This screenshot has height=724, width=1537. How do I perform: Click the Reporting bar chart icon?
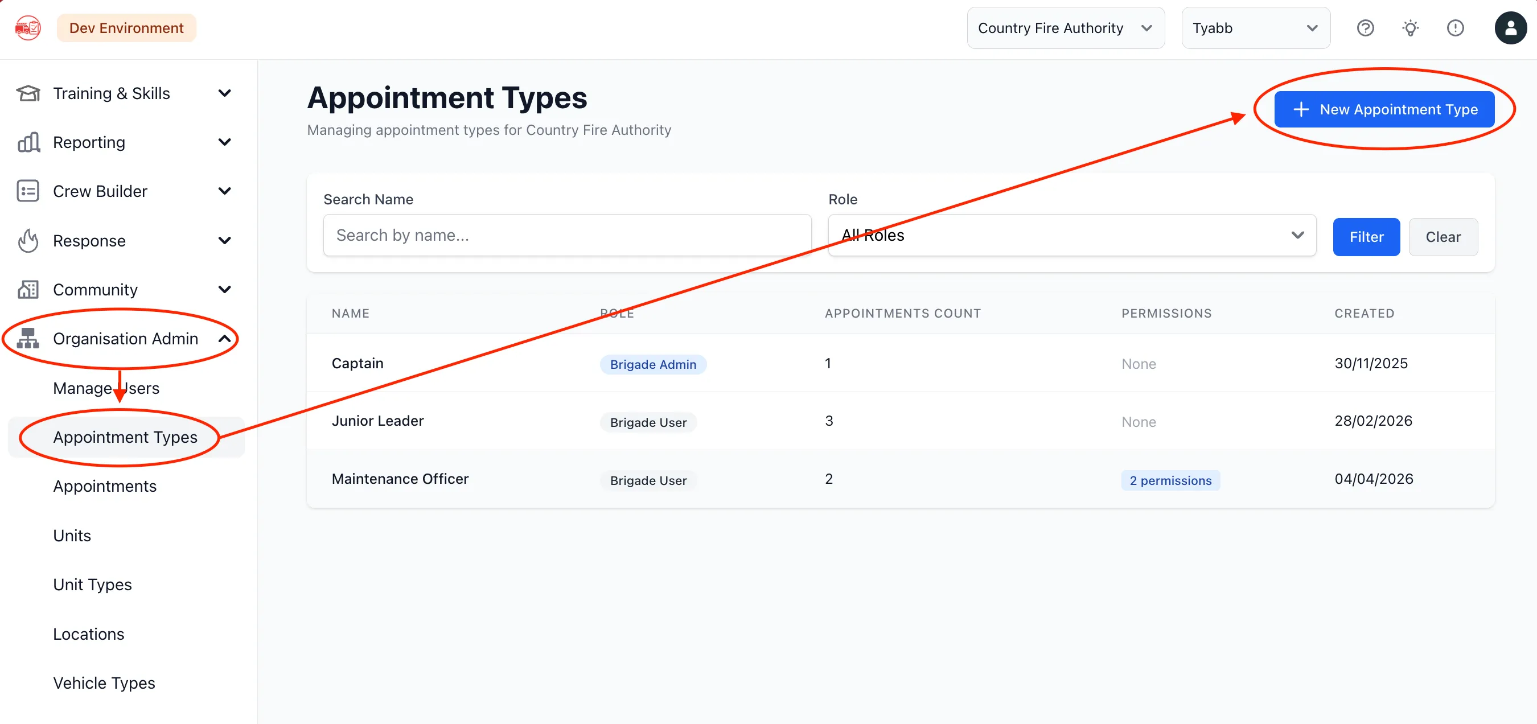(x=28, y=142)
